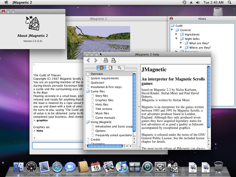
Task: Click the Back arrow in help toolbar
Action: pyautogui.click(x=88, y=60)
